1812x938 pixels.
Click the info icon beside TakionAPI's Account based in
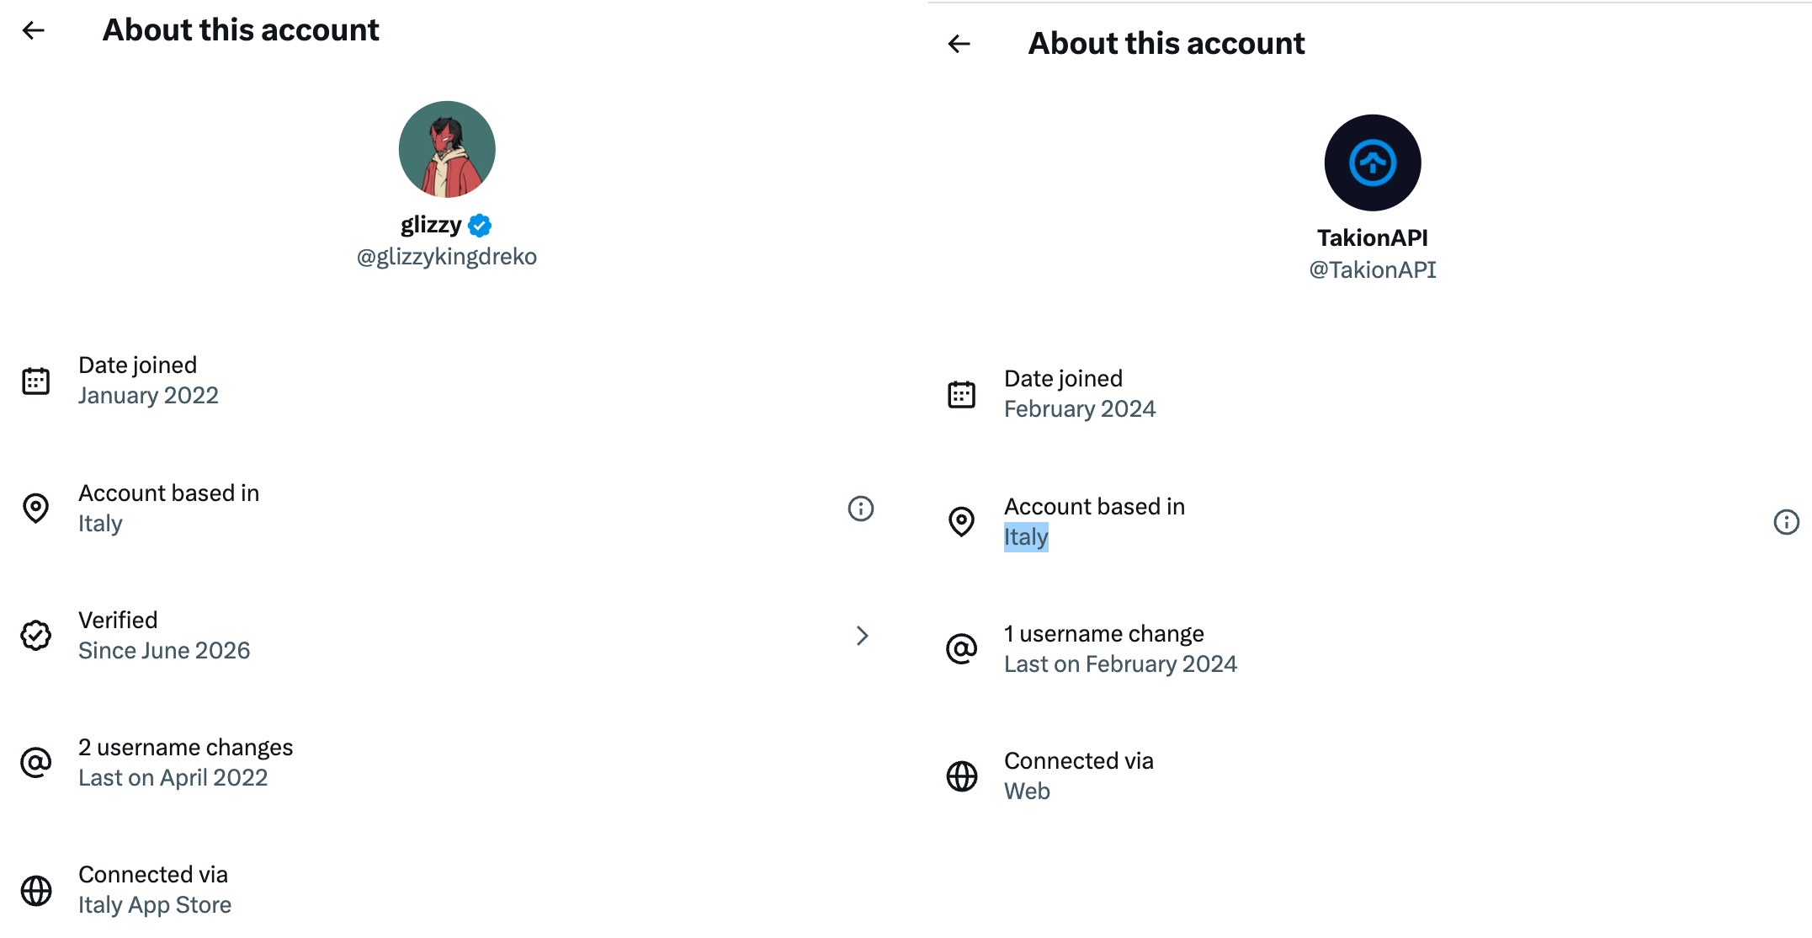click(1787, 522)
